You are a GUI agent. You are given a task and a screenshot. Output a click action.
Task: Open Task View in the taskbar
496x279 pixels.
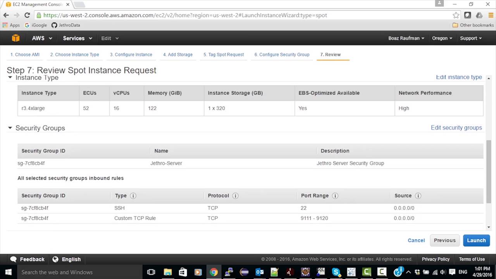151,272
